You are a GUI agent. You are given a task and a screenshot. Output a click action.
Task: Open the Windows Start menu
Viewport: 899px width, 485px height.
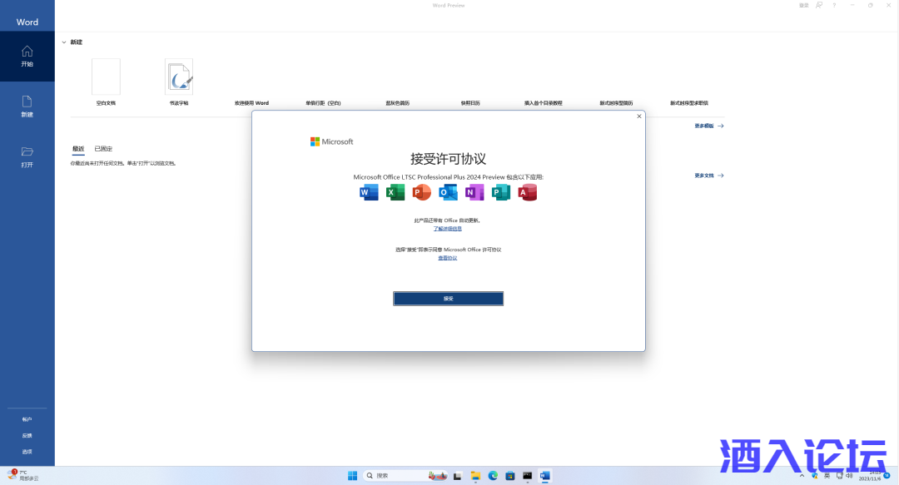pos(353,475)
